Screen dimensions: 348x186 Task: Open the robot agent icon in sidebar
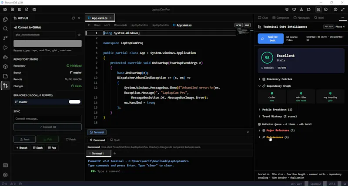[5, 57]
